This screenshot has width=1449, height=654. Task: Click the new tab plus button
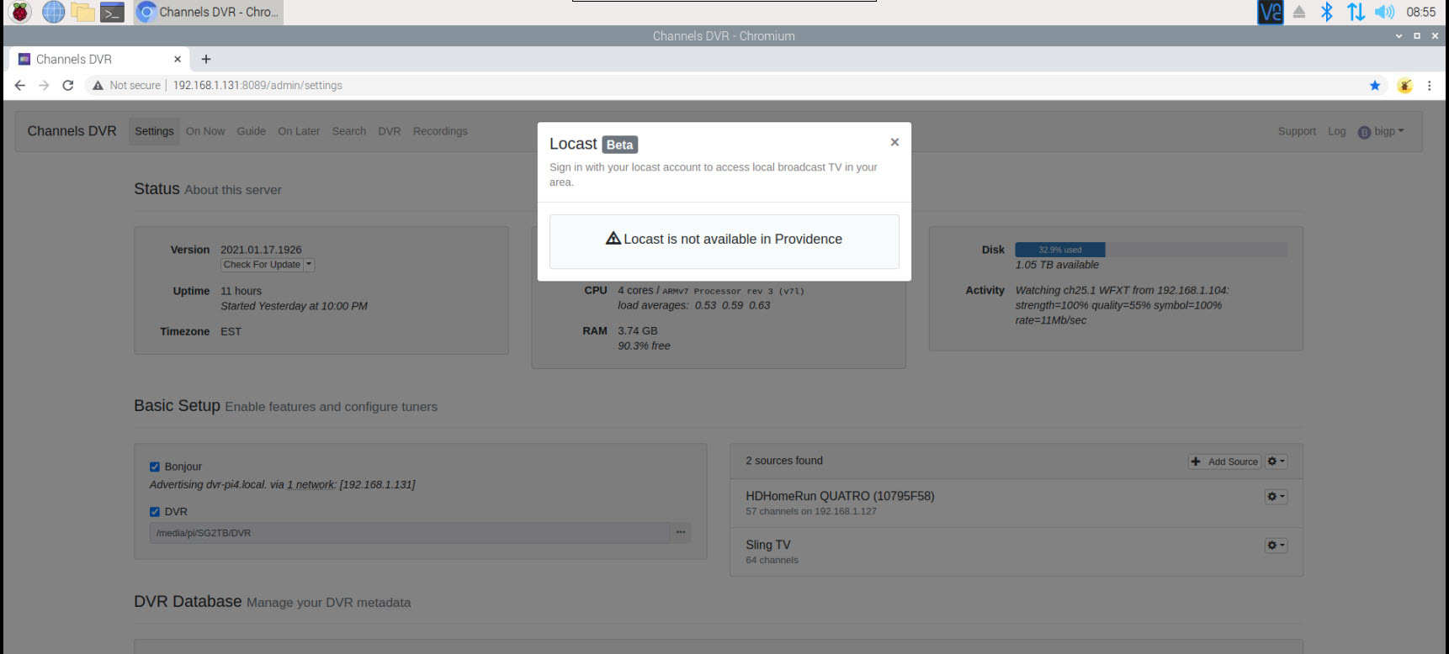point(206,59)
